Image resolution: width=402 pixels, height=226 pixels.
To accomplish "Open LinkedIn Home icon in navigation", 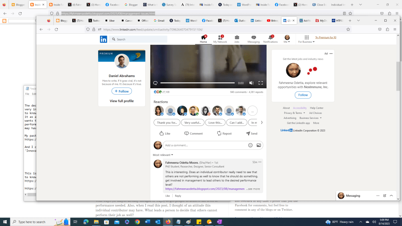I will (203, 38).
